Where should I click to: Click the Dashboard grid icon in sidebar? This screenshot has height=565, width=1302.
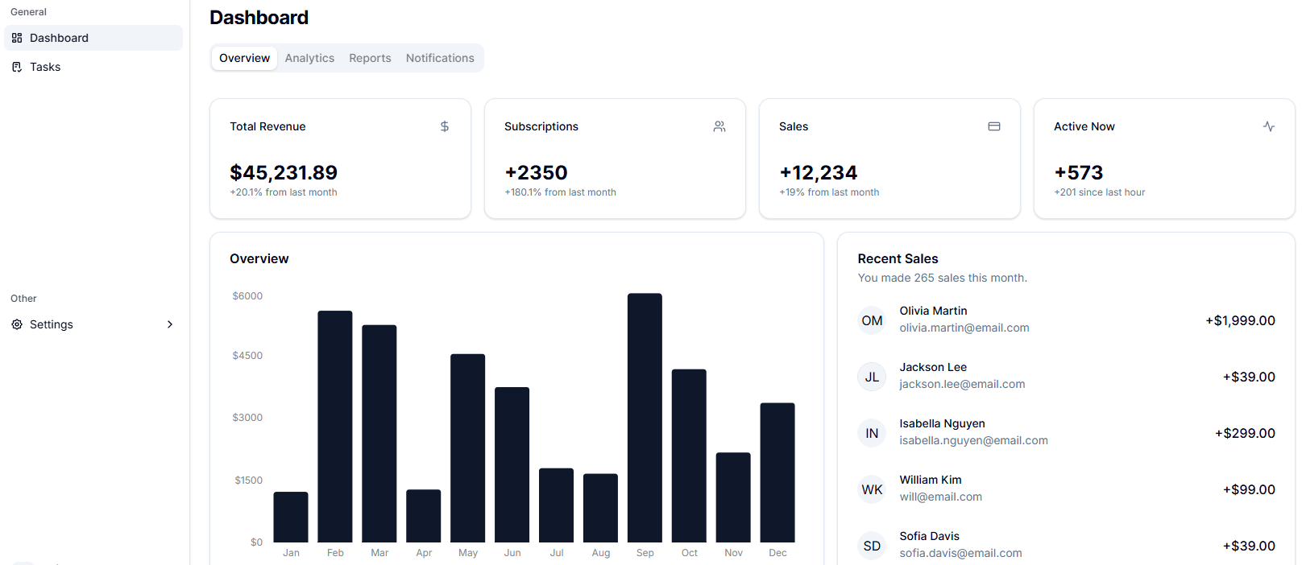click(x=17, y=38)
